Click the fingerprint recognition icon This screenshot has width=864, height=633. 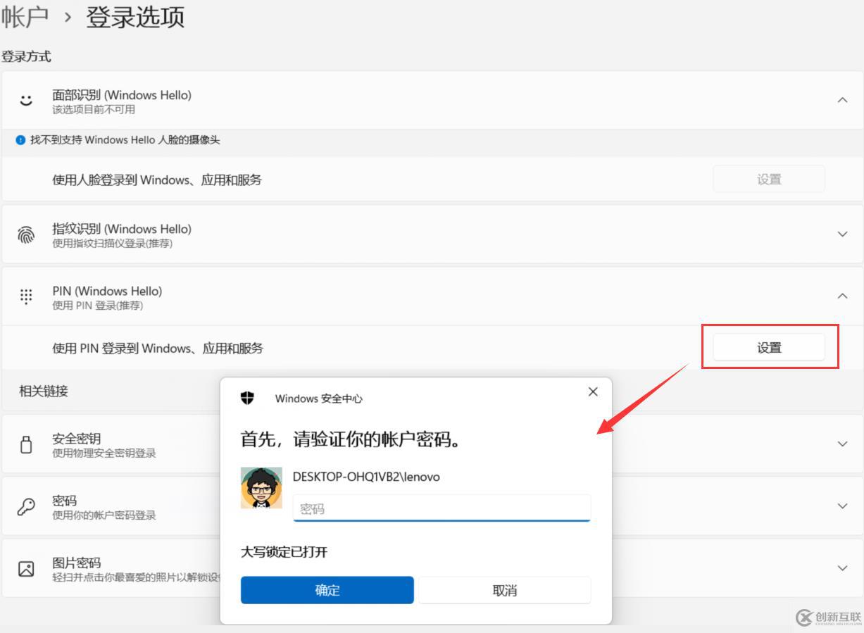[26, 234]
